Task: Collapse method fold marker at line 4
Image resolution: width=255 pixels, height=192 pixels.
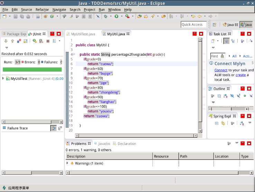Action: tap(74, 54)
